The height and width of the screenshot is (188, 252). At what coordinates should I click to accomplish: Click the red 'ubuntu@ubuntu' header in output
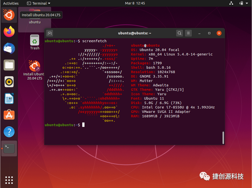tap(145, 46)
